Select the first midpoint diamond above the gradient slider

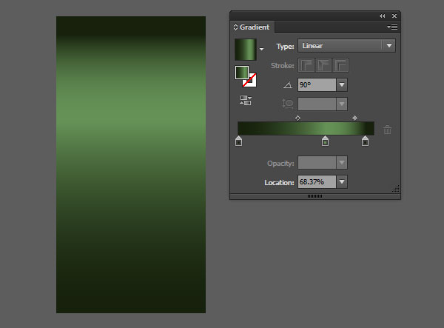pyautogui.click(x=297, y=118)
